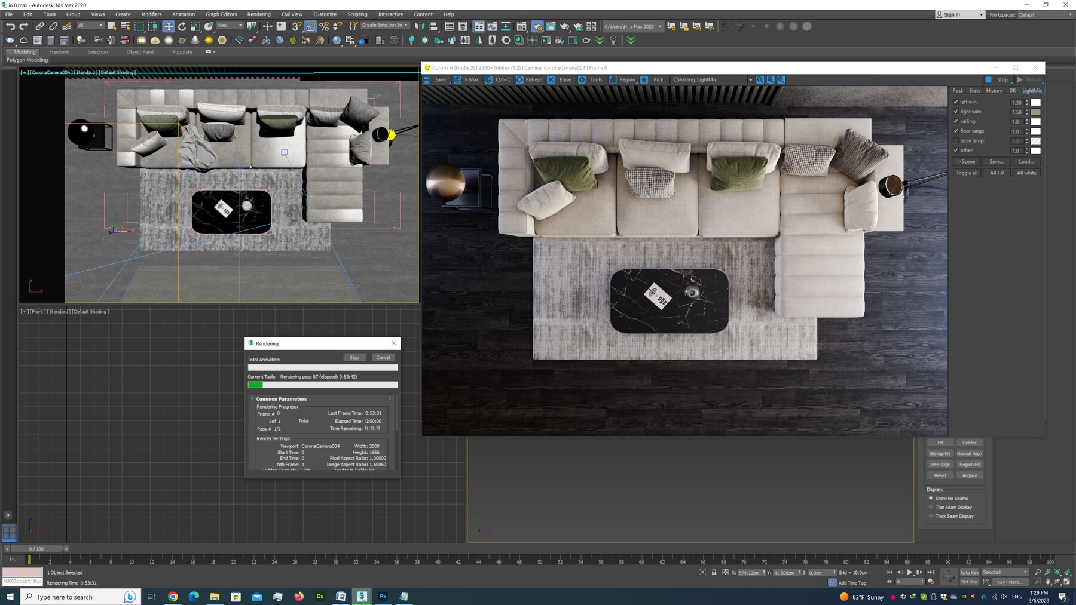1076x605 pixels.
Task: Uncheck left win in LightMix panel
Action: (955, 102)
